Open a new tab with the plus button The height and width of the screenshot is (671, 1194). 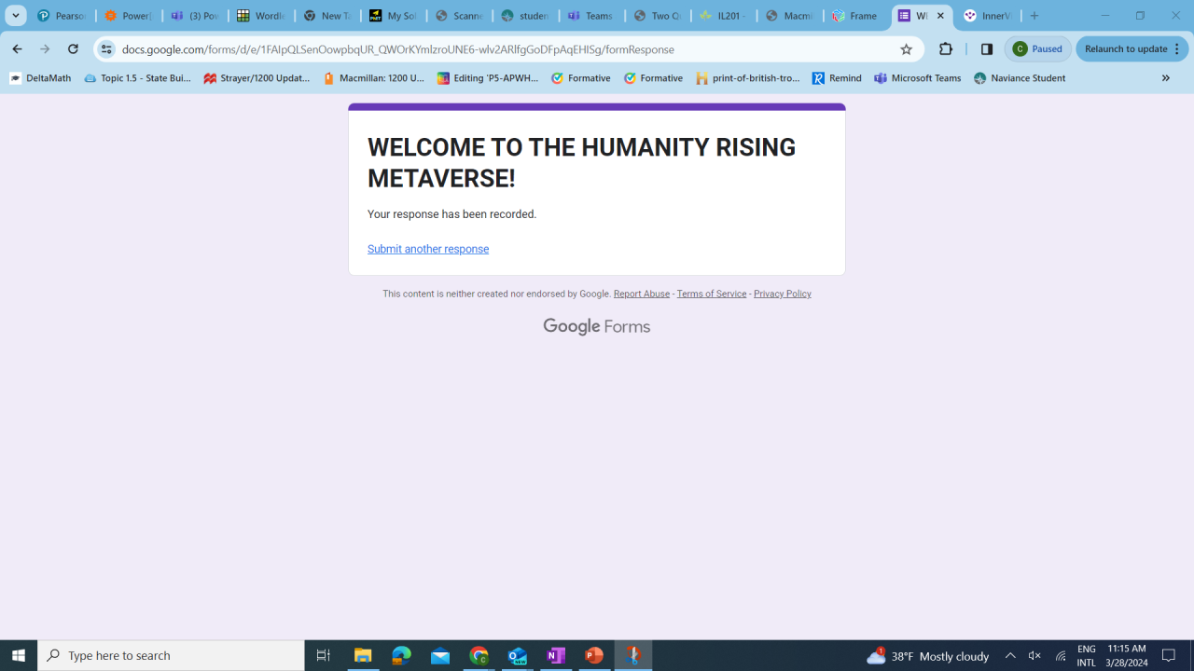pos(1034,16)
